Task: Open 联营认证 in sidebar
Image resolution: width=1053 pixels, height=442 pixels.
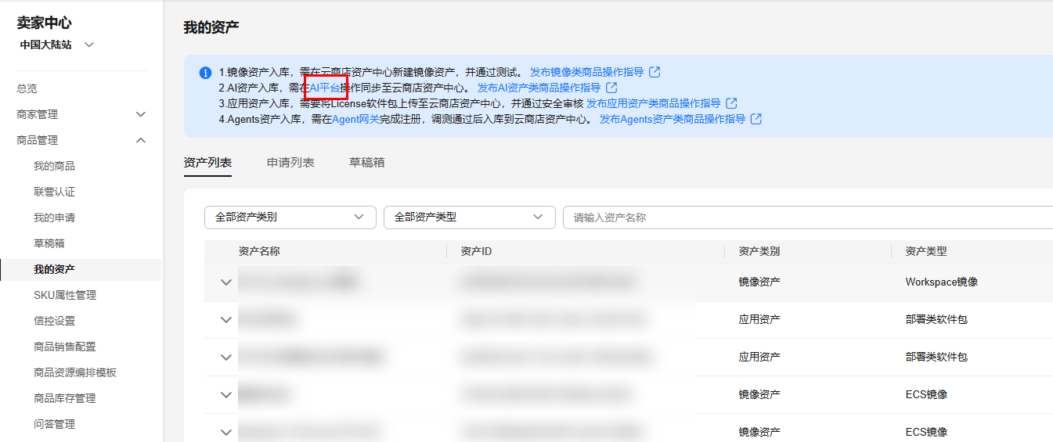Action: click(x=54, y=192)
